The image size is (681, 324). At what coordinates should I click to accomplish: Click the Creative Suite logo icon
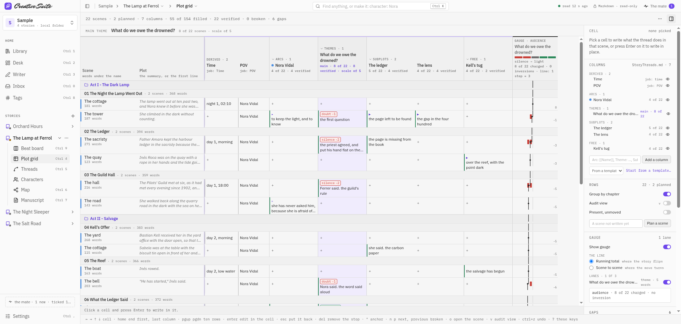(8, 6)
